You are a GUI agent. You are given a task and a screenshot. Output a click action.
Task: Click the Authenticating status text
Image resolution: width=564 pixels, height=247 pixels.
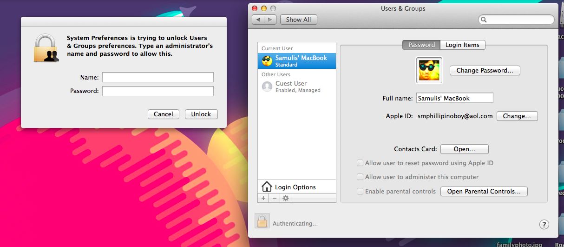[x=295, y=224]
